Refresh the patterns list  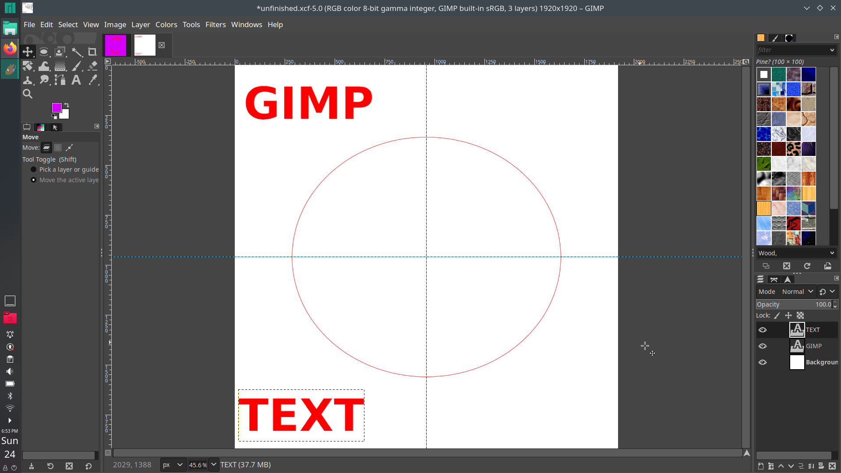(x=807, y=266)
